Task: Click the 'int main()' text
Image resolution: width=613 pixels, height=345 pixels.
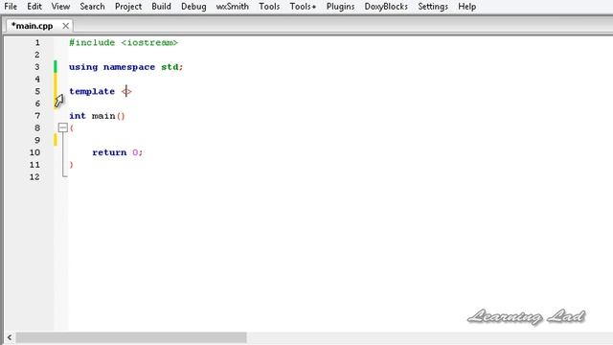Action: 97,116
